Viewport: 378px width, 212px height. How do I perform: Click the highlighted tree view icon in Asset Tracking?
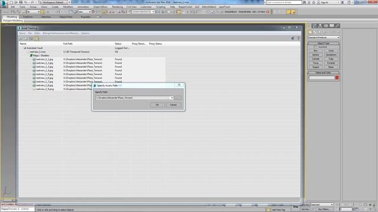(x=36, y=38)
